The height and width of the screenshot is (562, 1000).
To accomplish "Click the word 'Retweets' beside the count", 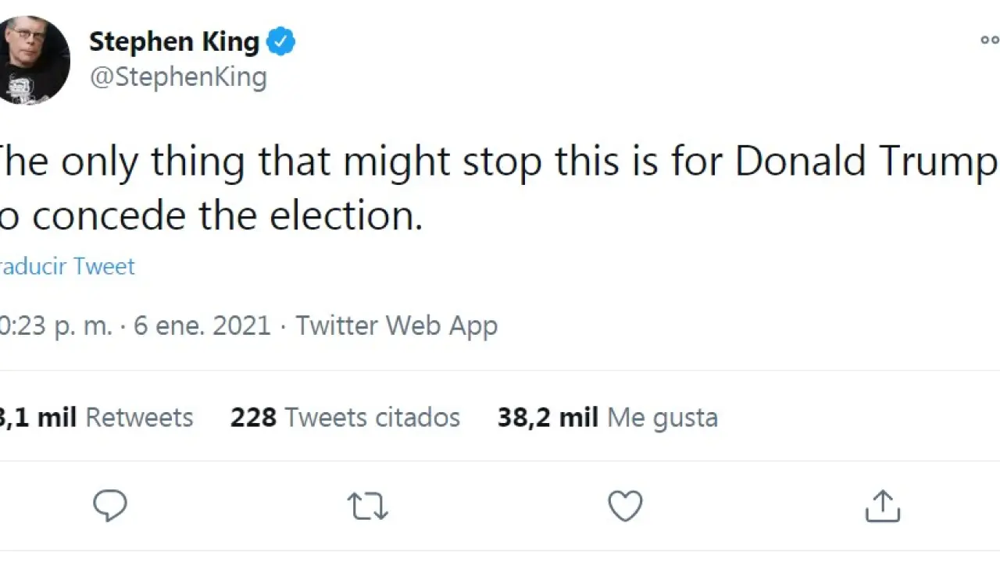I will tap(139, 418).
